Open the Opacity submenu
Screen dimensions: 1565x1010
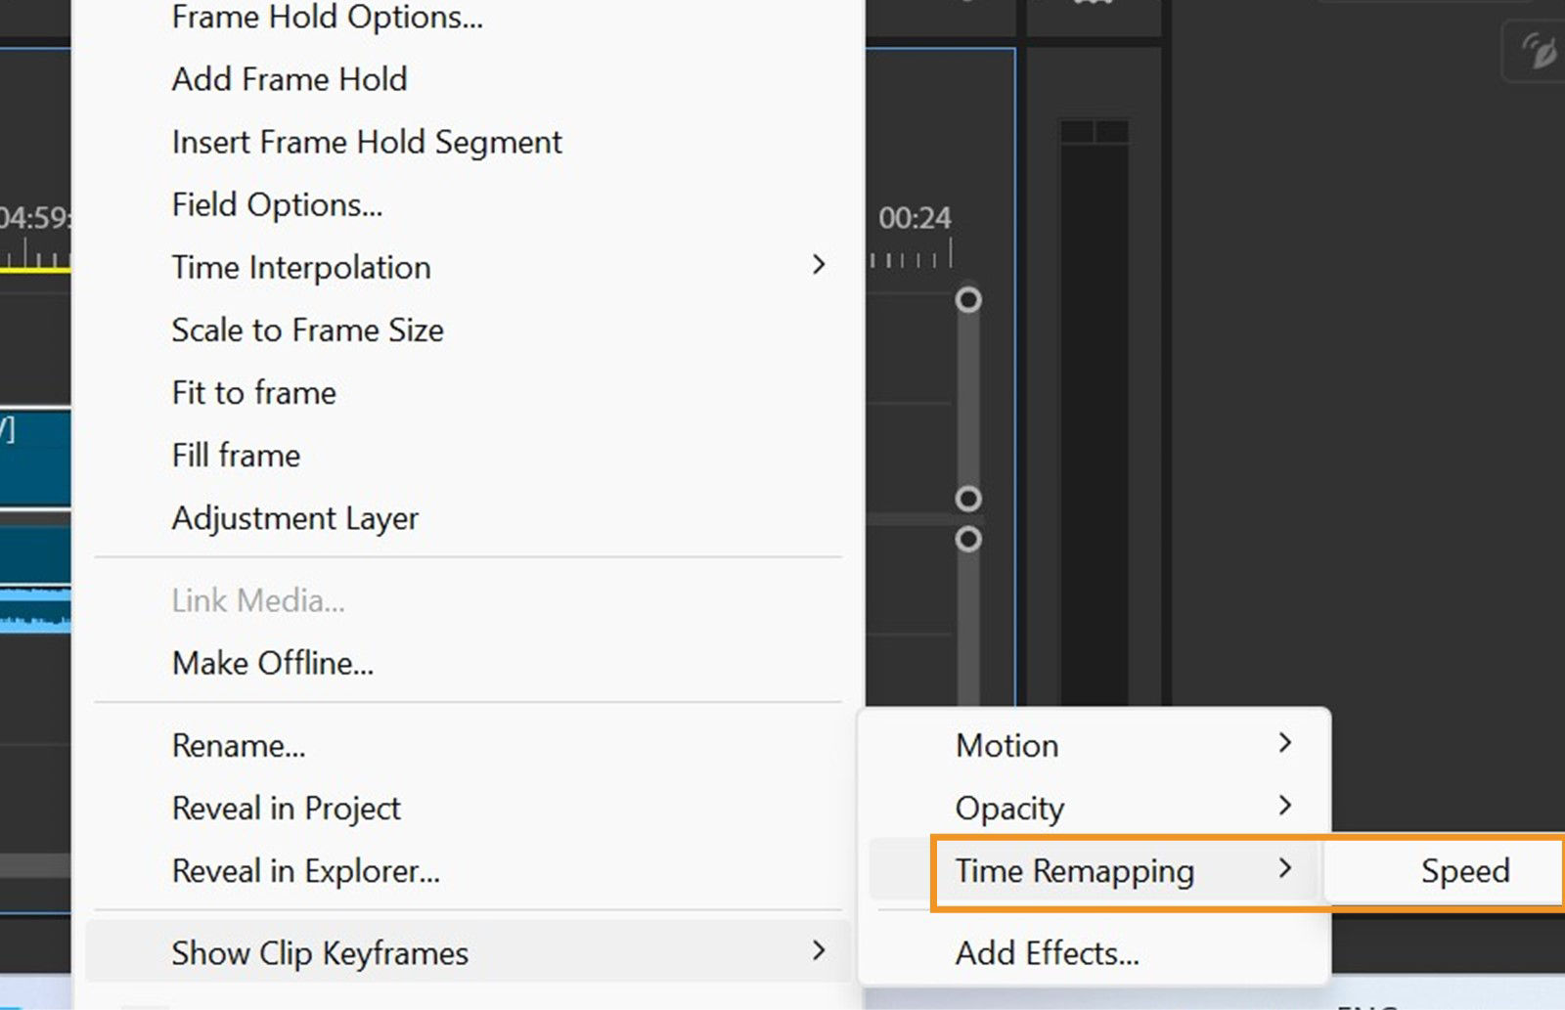[1008, 808]
